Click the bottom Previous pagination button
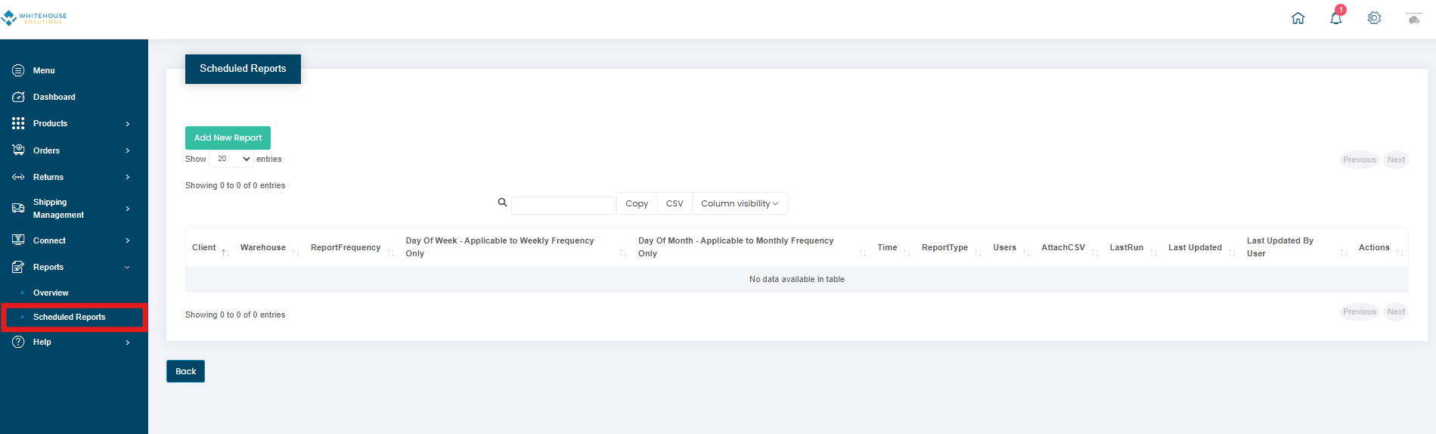The width and height of the screenshot is (1436, 434). click(x=1359, y=312)
